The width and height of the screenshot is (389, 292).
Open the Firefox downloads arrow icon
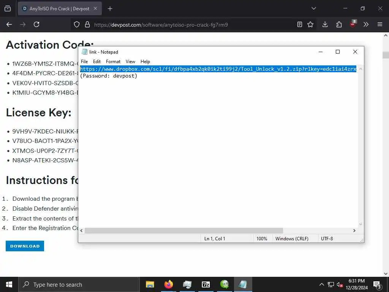tap(325, 24)
